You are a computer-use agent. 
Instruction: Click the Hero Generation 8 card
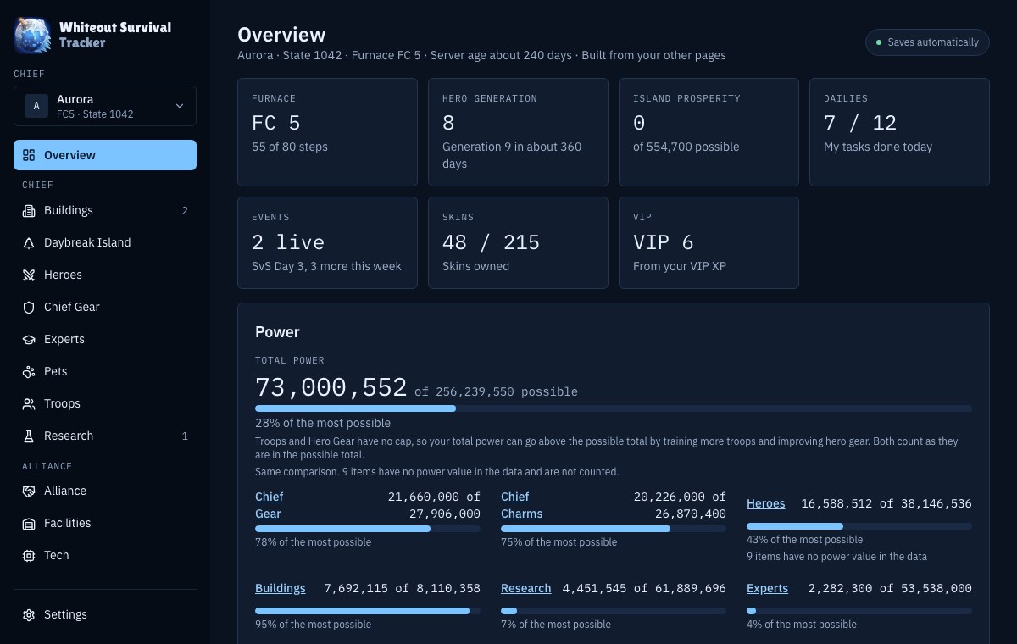pos(518,132)
